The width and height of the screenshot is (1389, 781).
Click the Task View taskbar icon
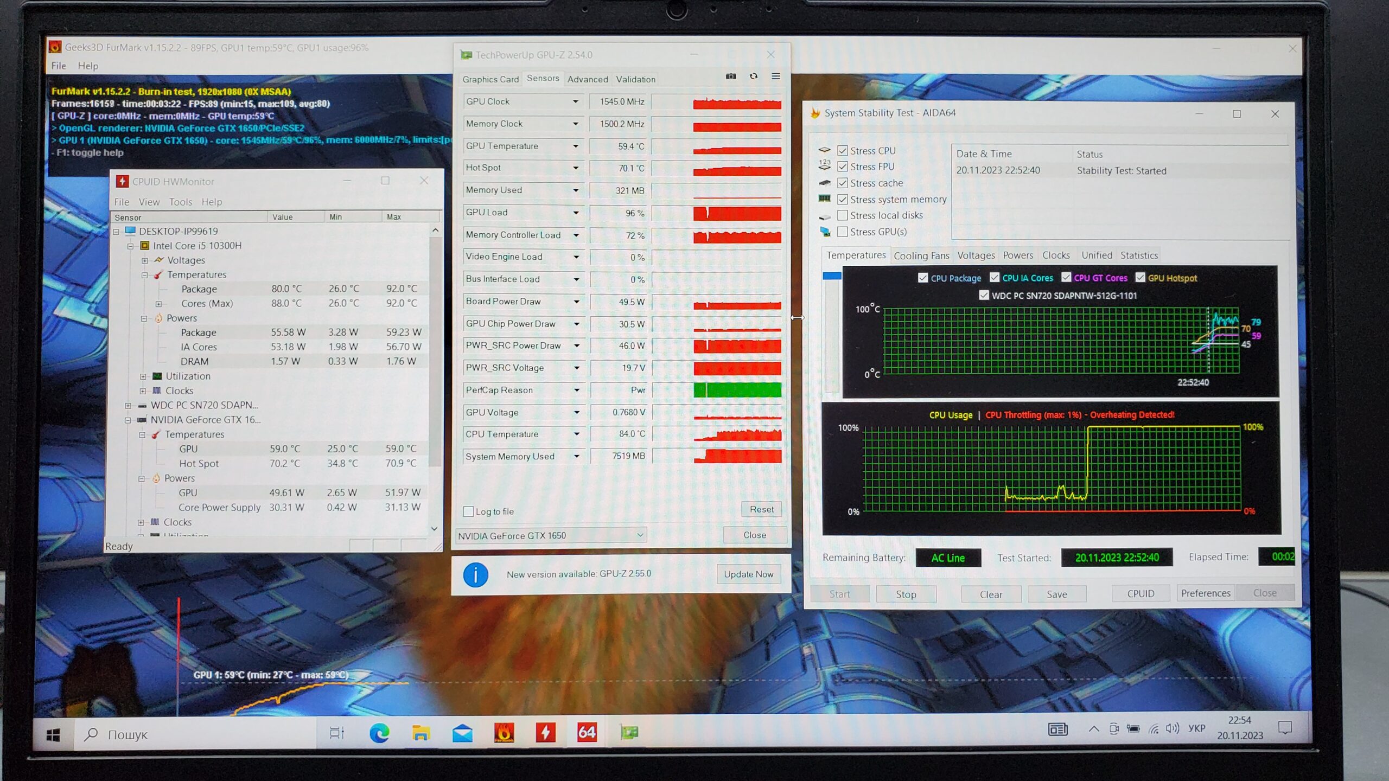[337, 733]
